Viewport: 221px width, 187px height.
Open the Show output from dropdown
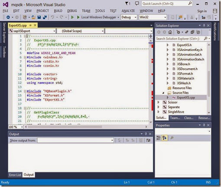(75, 140)
